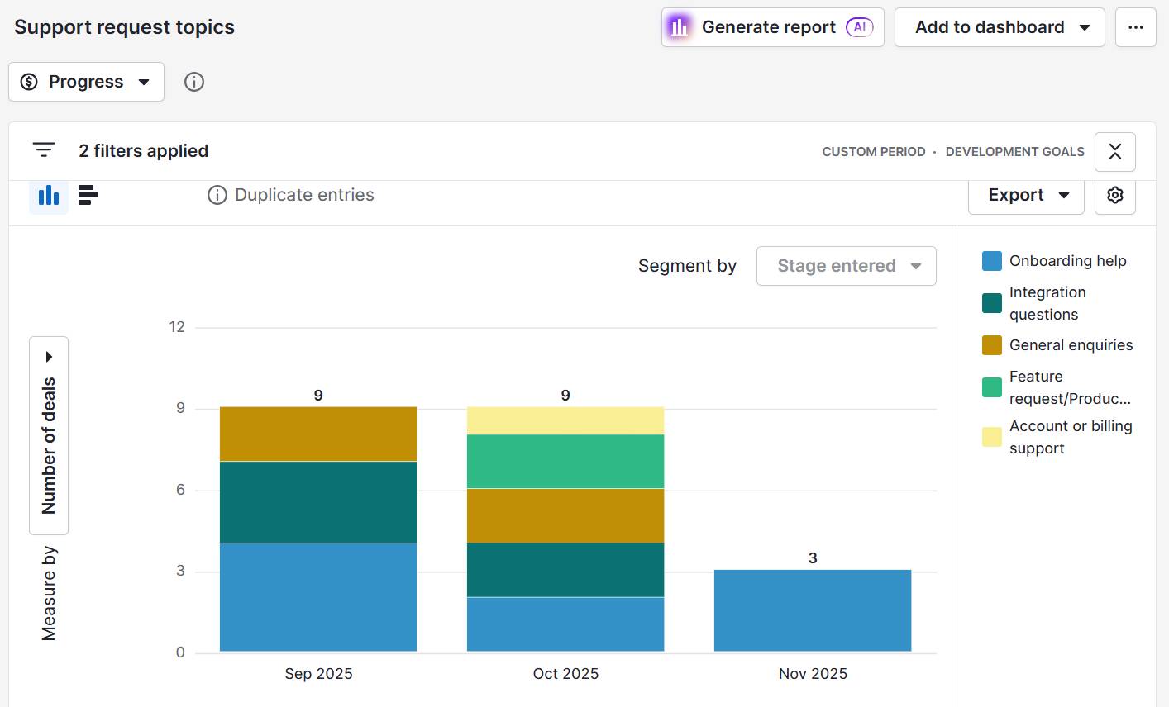Click the AI bar-chart icon on Generate report
The height and width of the screenshot is (707, 1169).
[x=678, y=26]
